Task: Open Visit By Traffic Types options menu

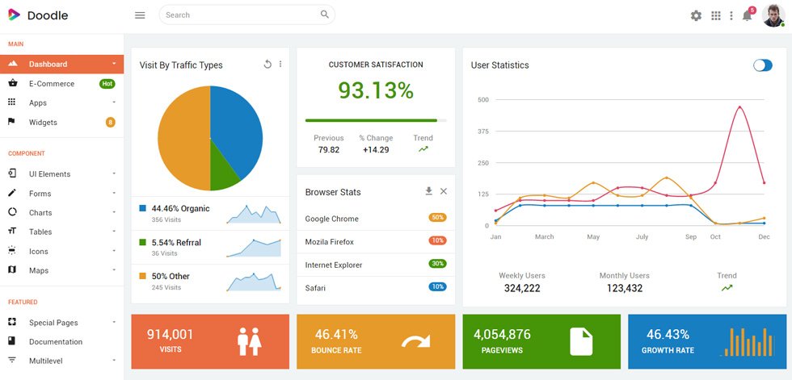Action: click(280, 64)
